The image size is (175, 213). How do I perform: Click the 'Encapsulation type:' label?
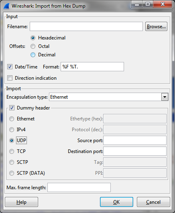pyautogui.click(x=27, y=97)
